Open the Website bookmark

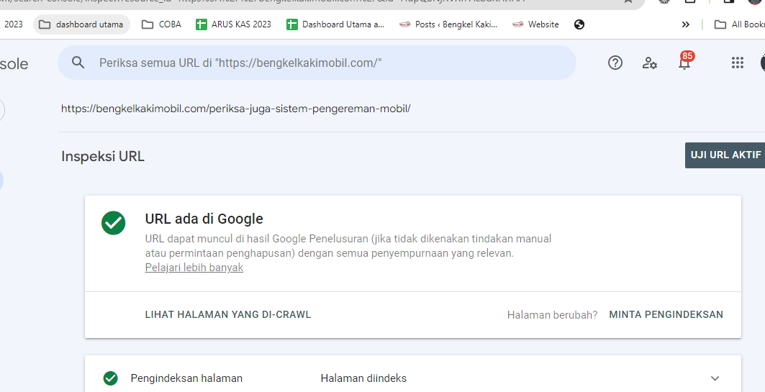[x=535, y=24]
